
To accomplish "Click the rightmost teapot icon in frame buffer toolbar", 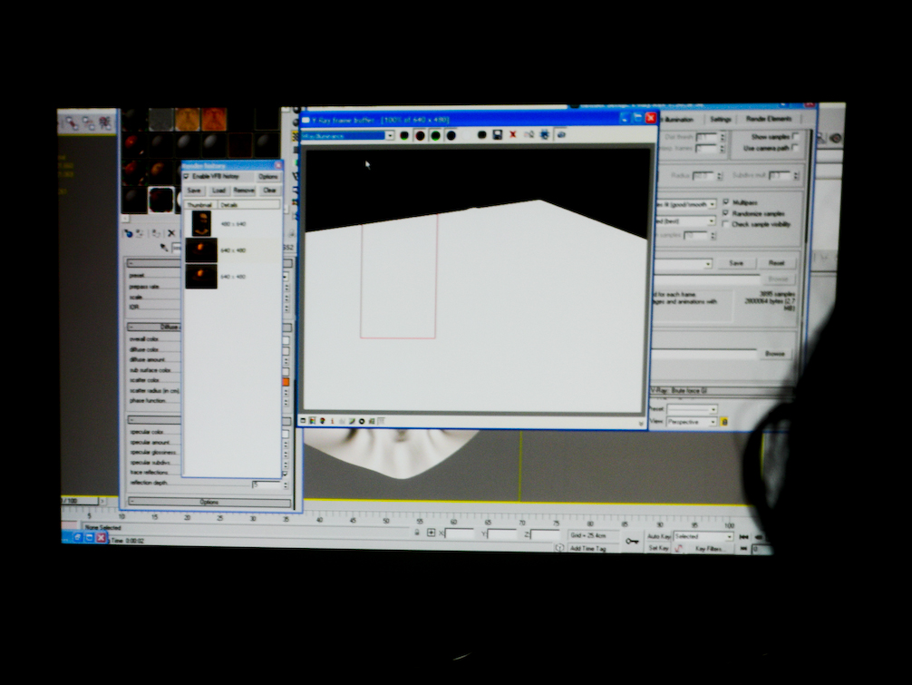I will (x=561, y=135).
